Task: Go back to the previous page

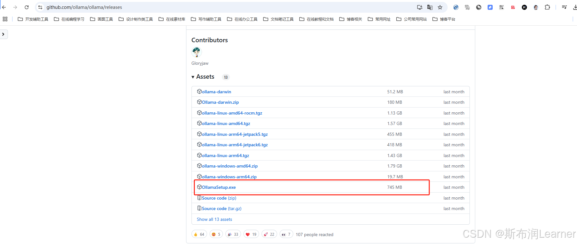Action: point(4,7)
